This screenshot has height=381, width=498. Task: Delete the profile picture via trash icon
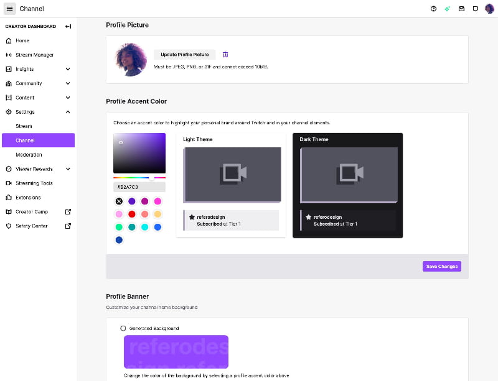tap(225, 54)
